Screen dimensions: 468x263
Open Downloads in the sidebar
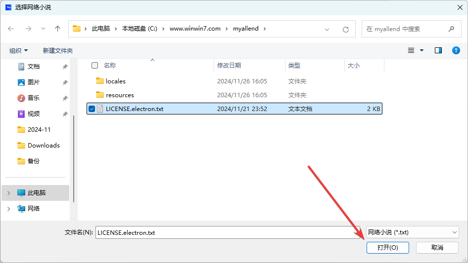[44, 146]
